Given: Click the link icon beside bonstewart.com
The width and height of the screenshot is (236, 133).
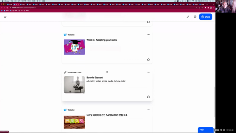Looking at the screenshot, I should click(65, 72).
